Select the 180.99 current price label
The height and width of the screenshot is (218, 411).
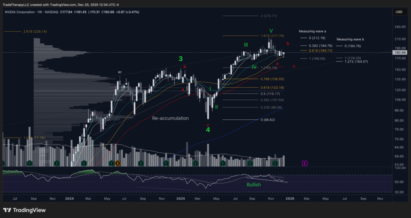pos(399,53)
